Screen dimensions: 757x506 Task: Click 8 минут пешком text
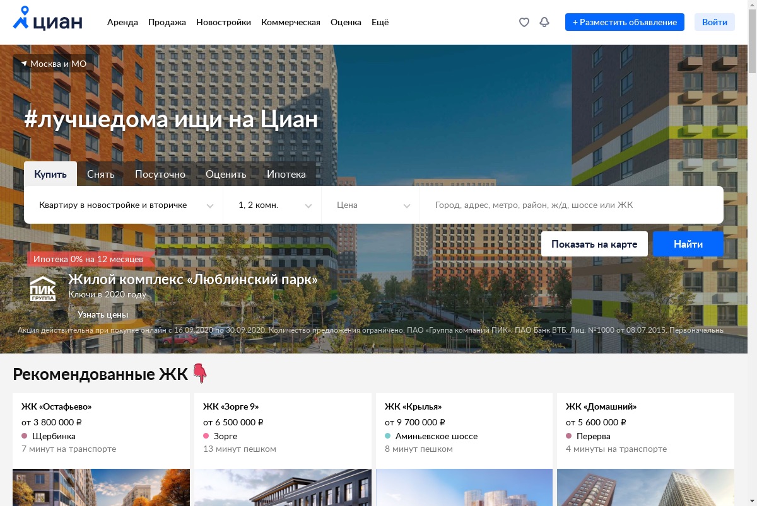[419, 449]
